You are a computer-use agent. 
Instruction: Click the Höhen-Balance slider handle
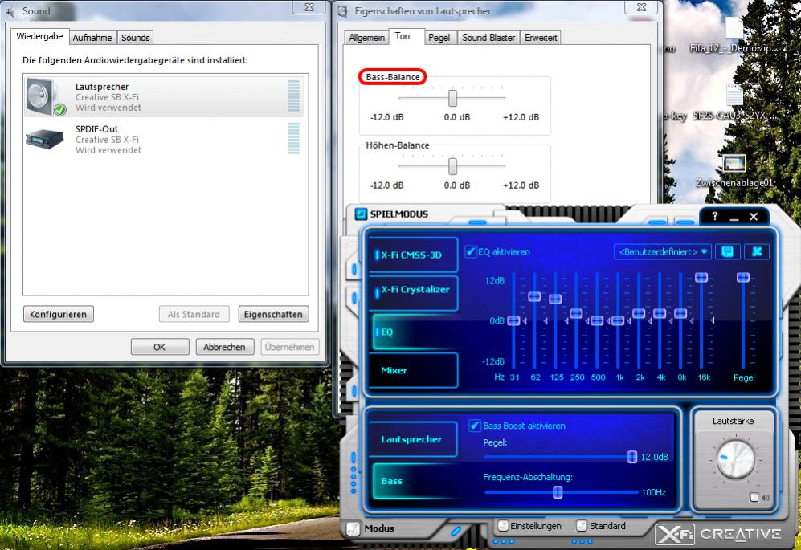pyautogui.click(x=452, y=166)
